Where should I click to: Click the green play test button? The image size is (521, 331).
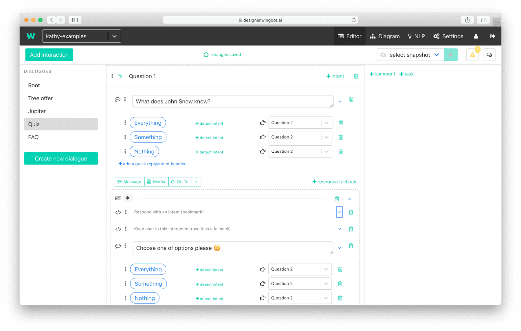(x=451, y=55)
